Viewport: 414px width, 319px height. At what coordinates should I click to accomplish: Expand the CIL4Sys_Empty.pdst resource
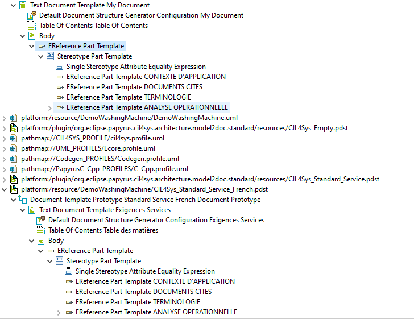coord(4,129)
